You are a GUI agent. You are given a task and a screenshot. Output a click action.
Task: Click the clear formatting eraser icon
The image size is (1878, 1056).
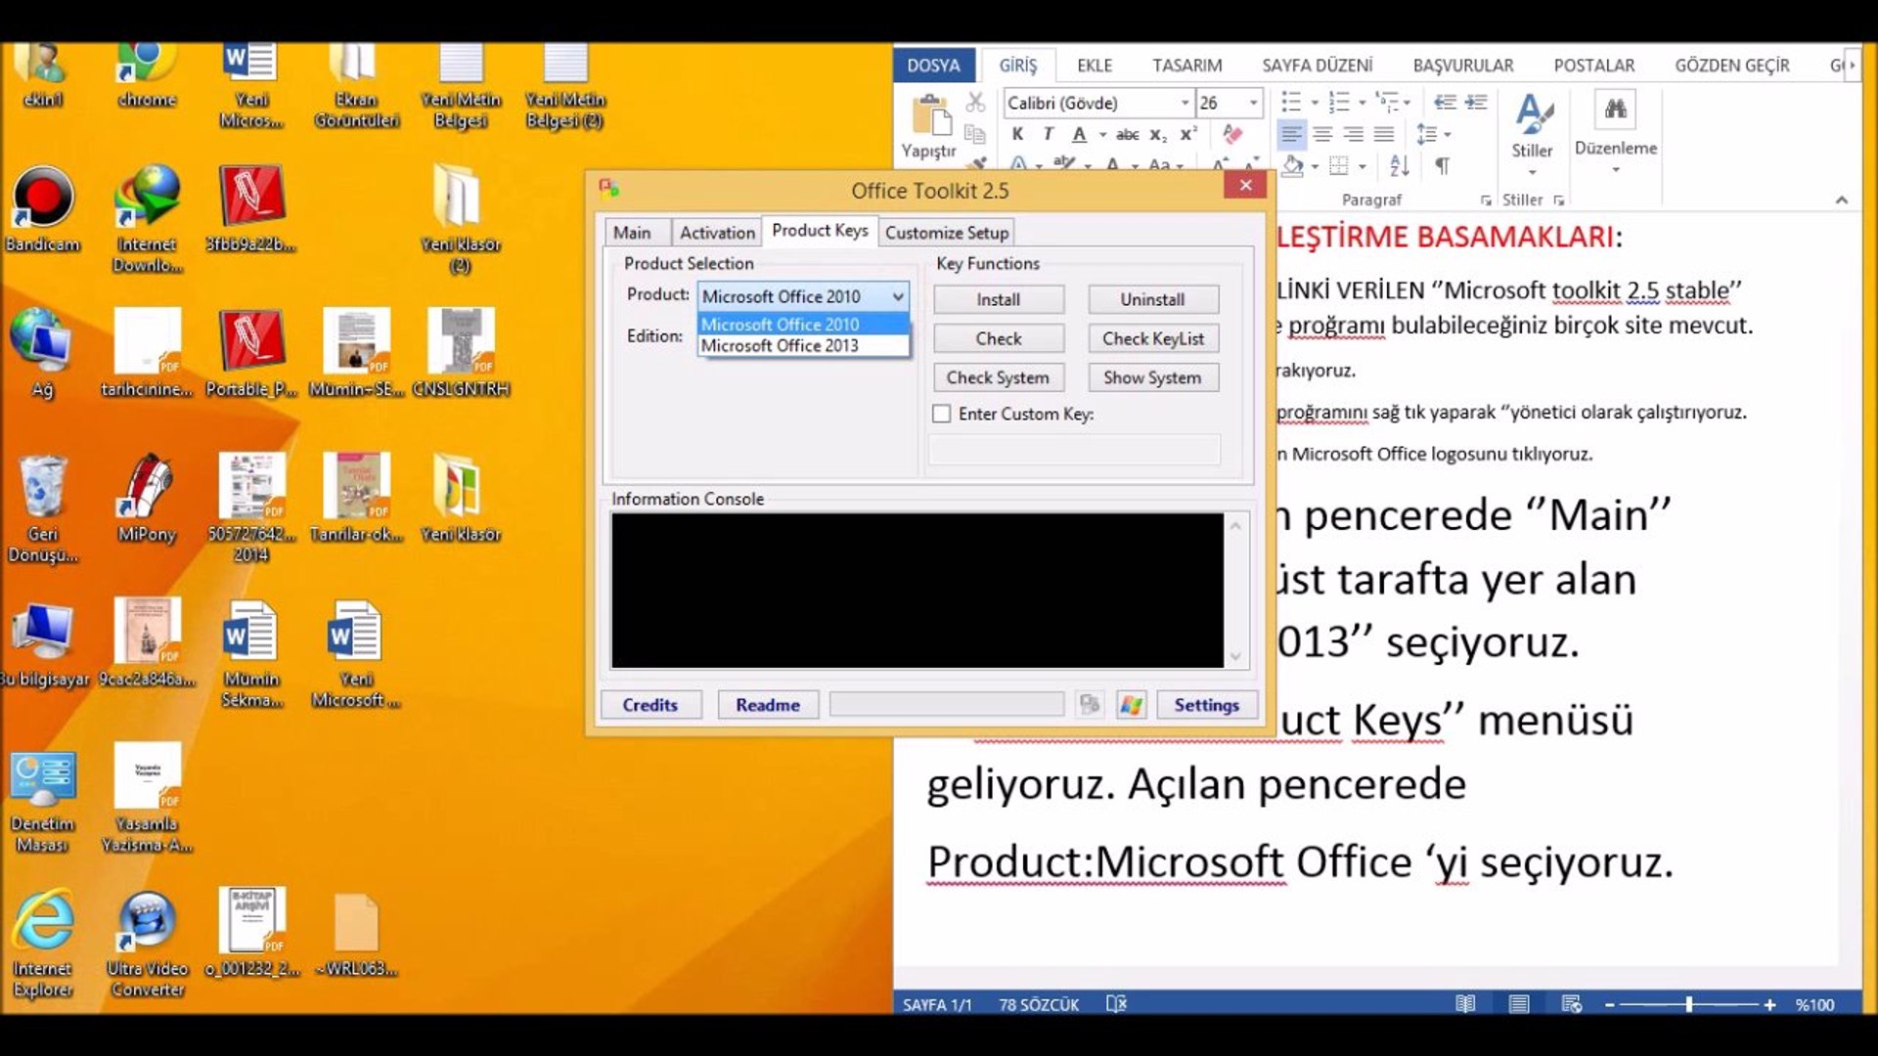click(1232, 135)
